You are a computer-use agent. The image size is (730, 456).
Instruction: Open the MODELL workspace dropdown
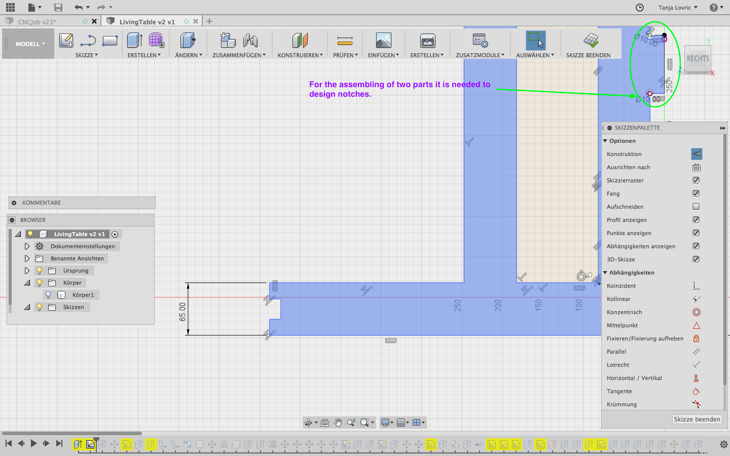(x=30, y=44)
